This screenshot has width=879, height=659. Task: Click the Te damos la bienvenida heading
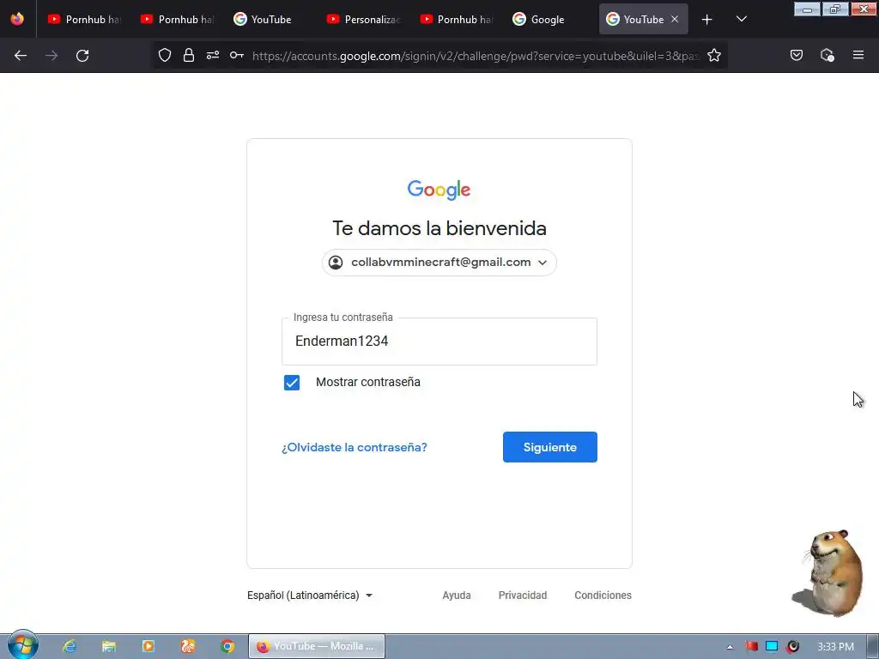(439, 228)
